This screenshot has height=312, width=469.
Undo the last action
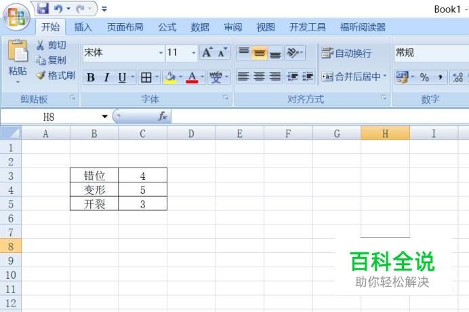tap(58, 9)
